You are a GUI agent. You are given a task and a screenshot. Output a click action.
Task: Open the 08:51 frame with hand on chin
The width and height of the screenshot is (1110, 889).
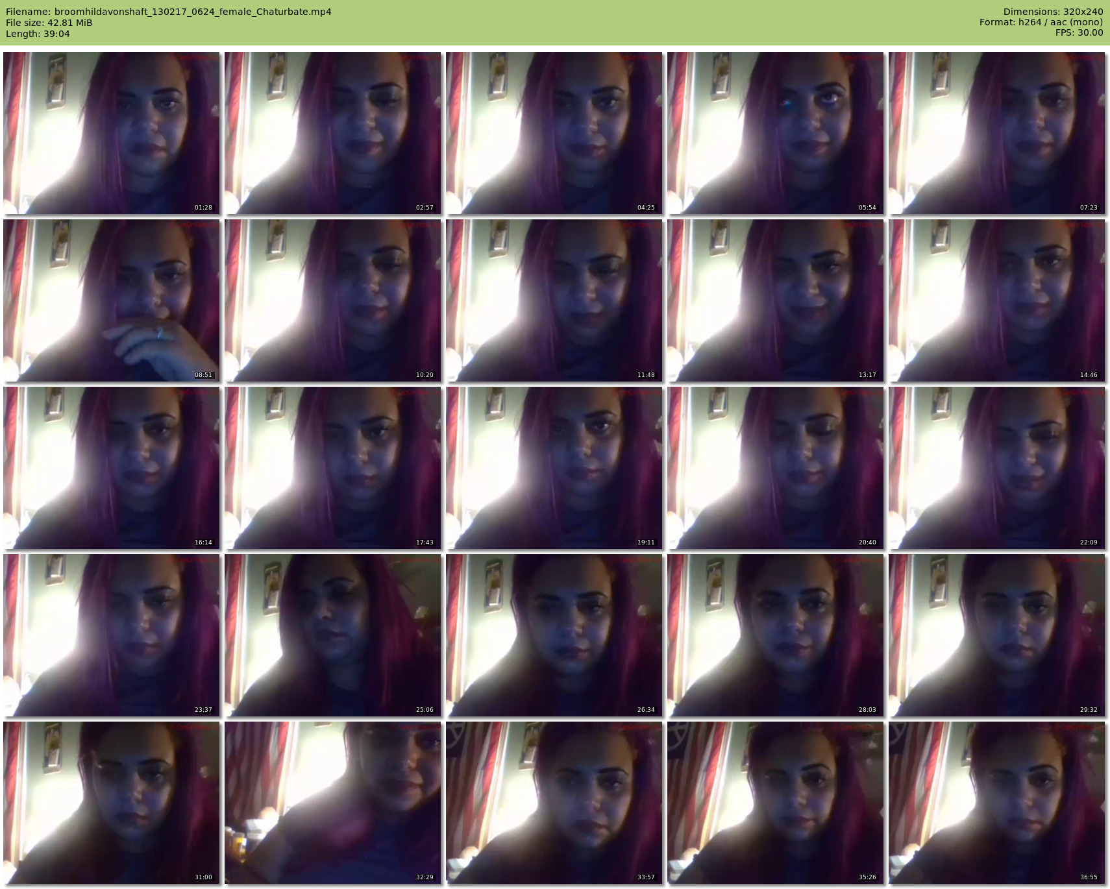(112, 300)
